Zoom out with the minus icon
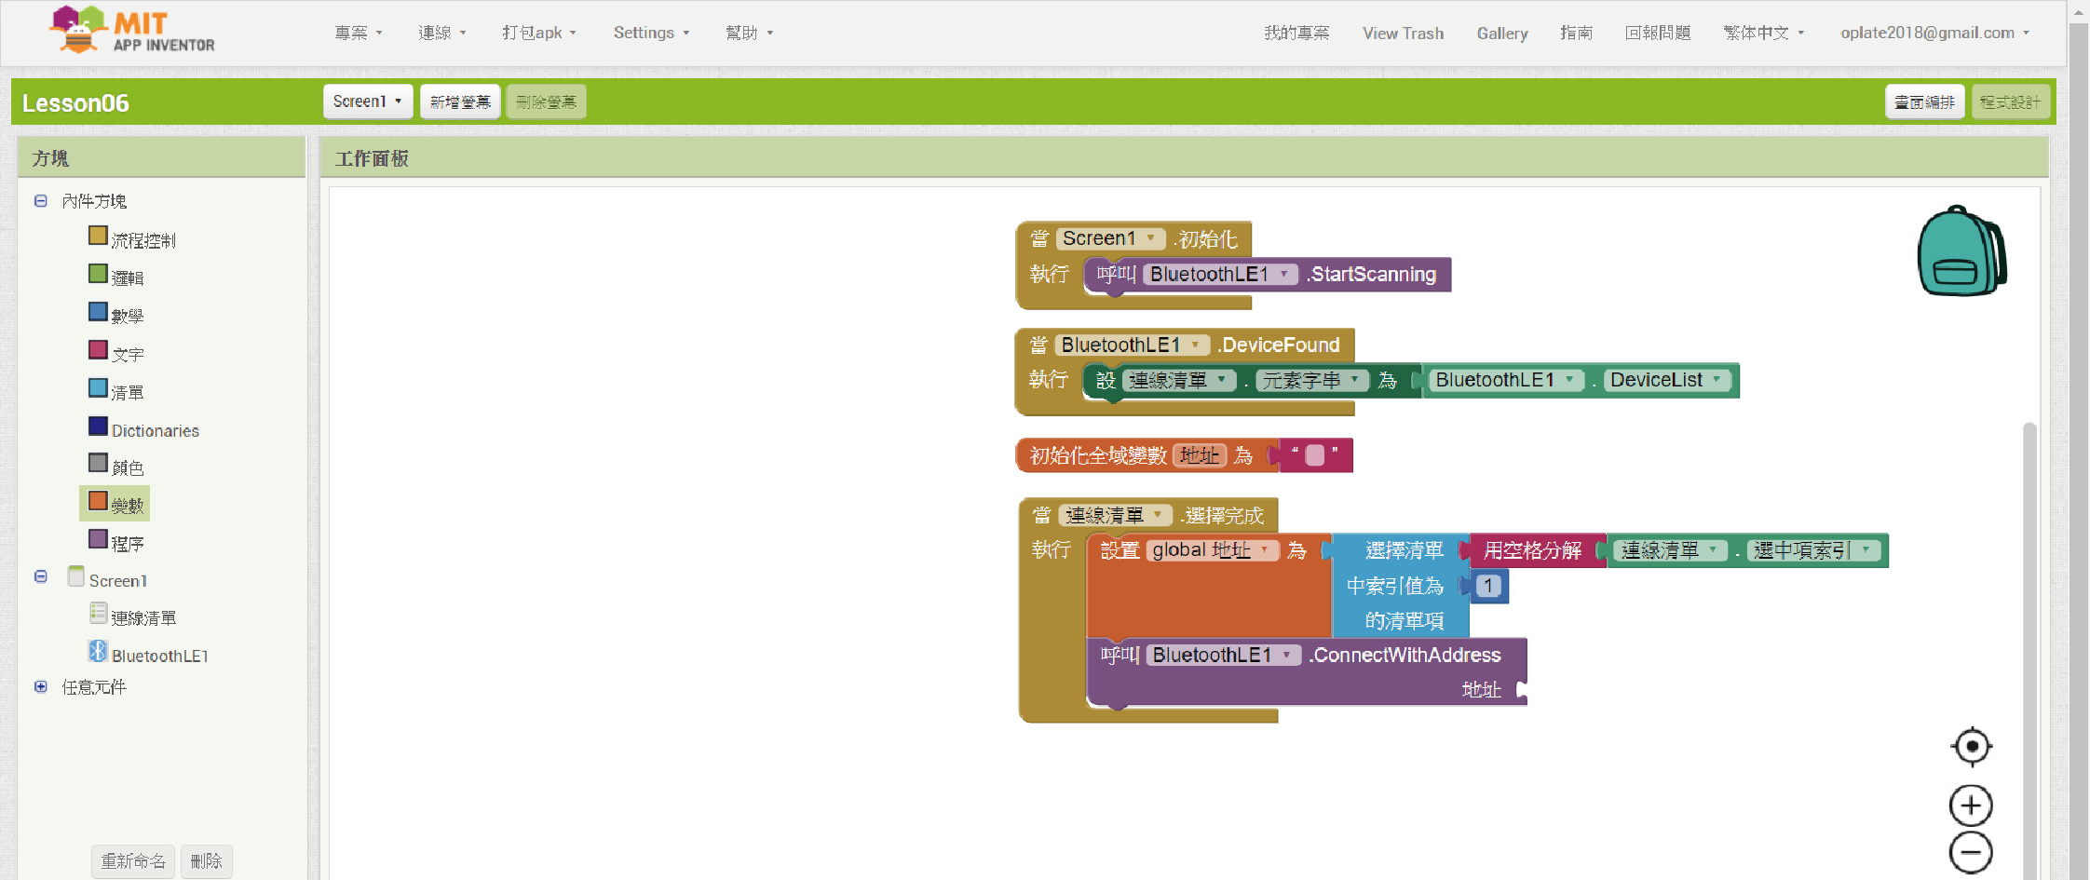The image size is (2090, 880). click(x=1971, y=852)
